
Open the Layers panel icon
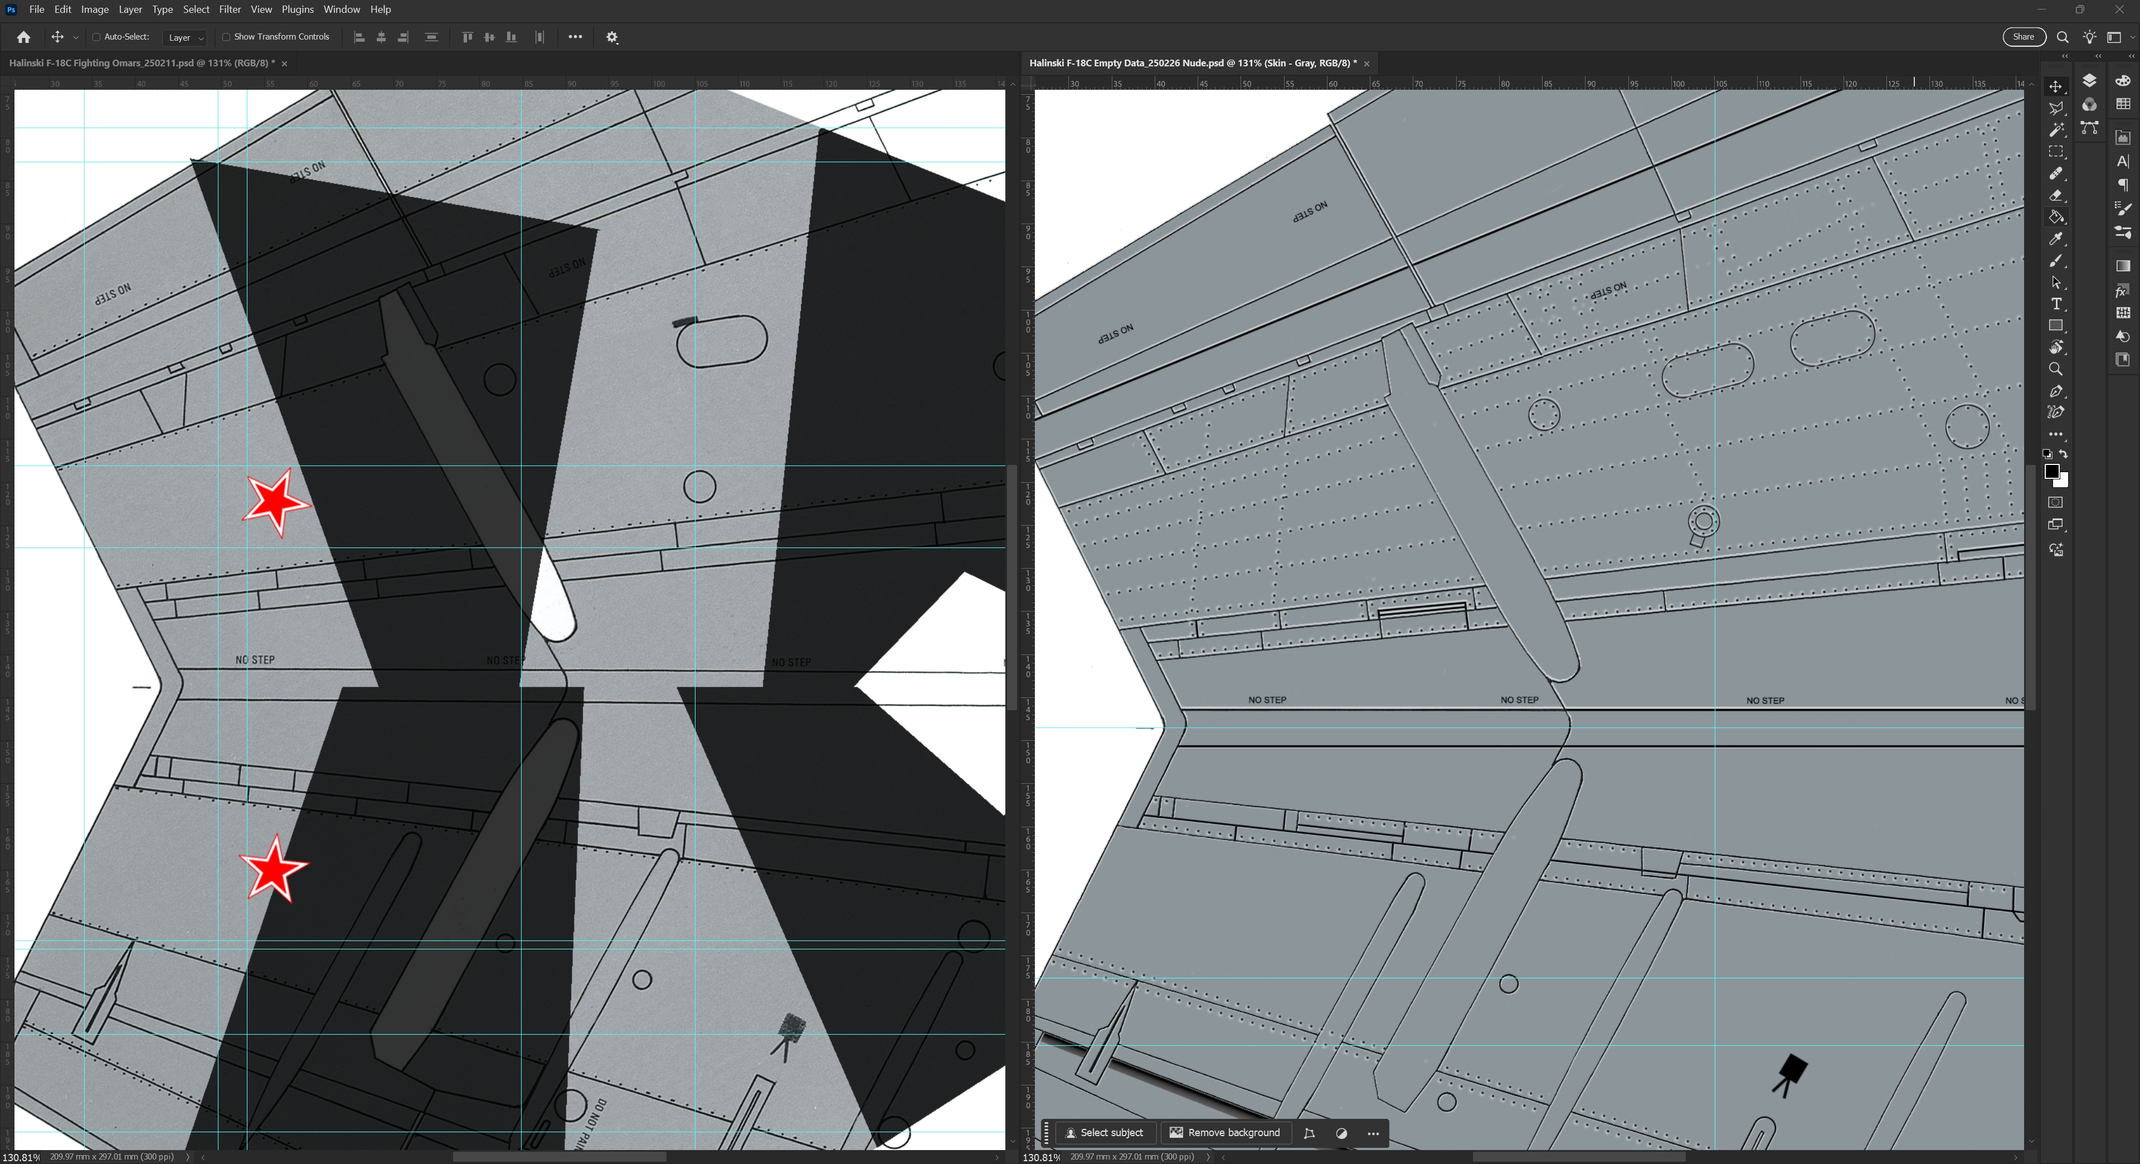click(2089, 81)
